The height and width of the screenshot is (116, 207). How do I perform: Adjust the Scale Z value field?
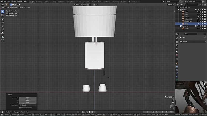[28, 102]
